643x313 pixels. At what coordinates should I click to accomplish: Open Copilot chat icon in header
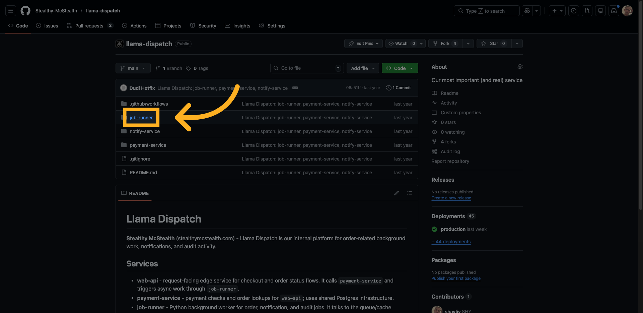(527, 11)
